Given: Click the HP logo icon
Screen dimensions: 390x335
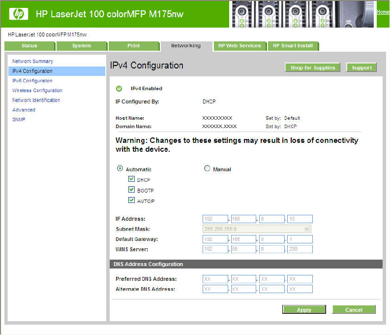Looking at the screenshot, I should pyautogui.click(x=19, y=14).
